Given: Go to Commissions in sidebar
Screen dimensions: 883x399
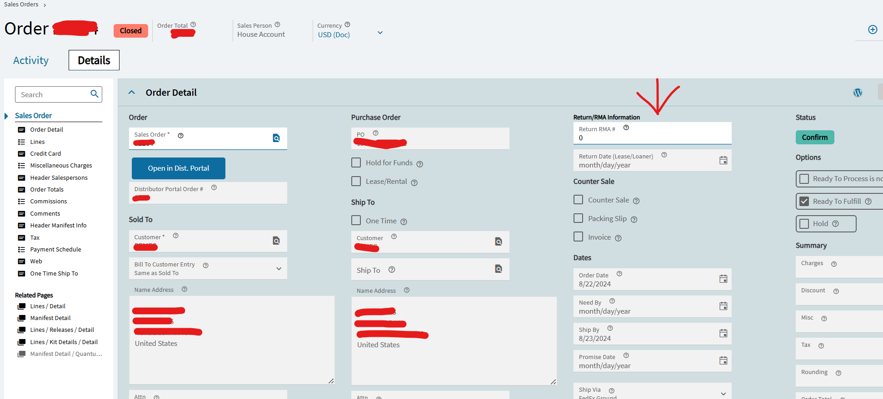Looking at the screenshot, I should 49,202.
